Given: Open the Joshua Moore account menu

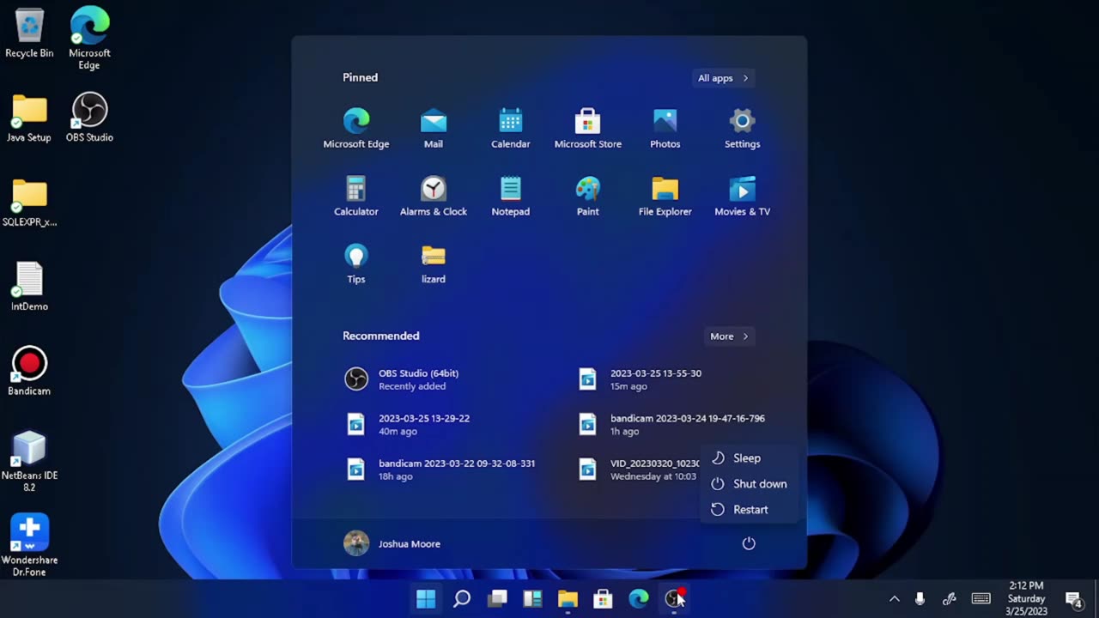Looking at the screenshot, I should point(392,543).
